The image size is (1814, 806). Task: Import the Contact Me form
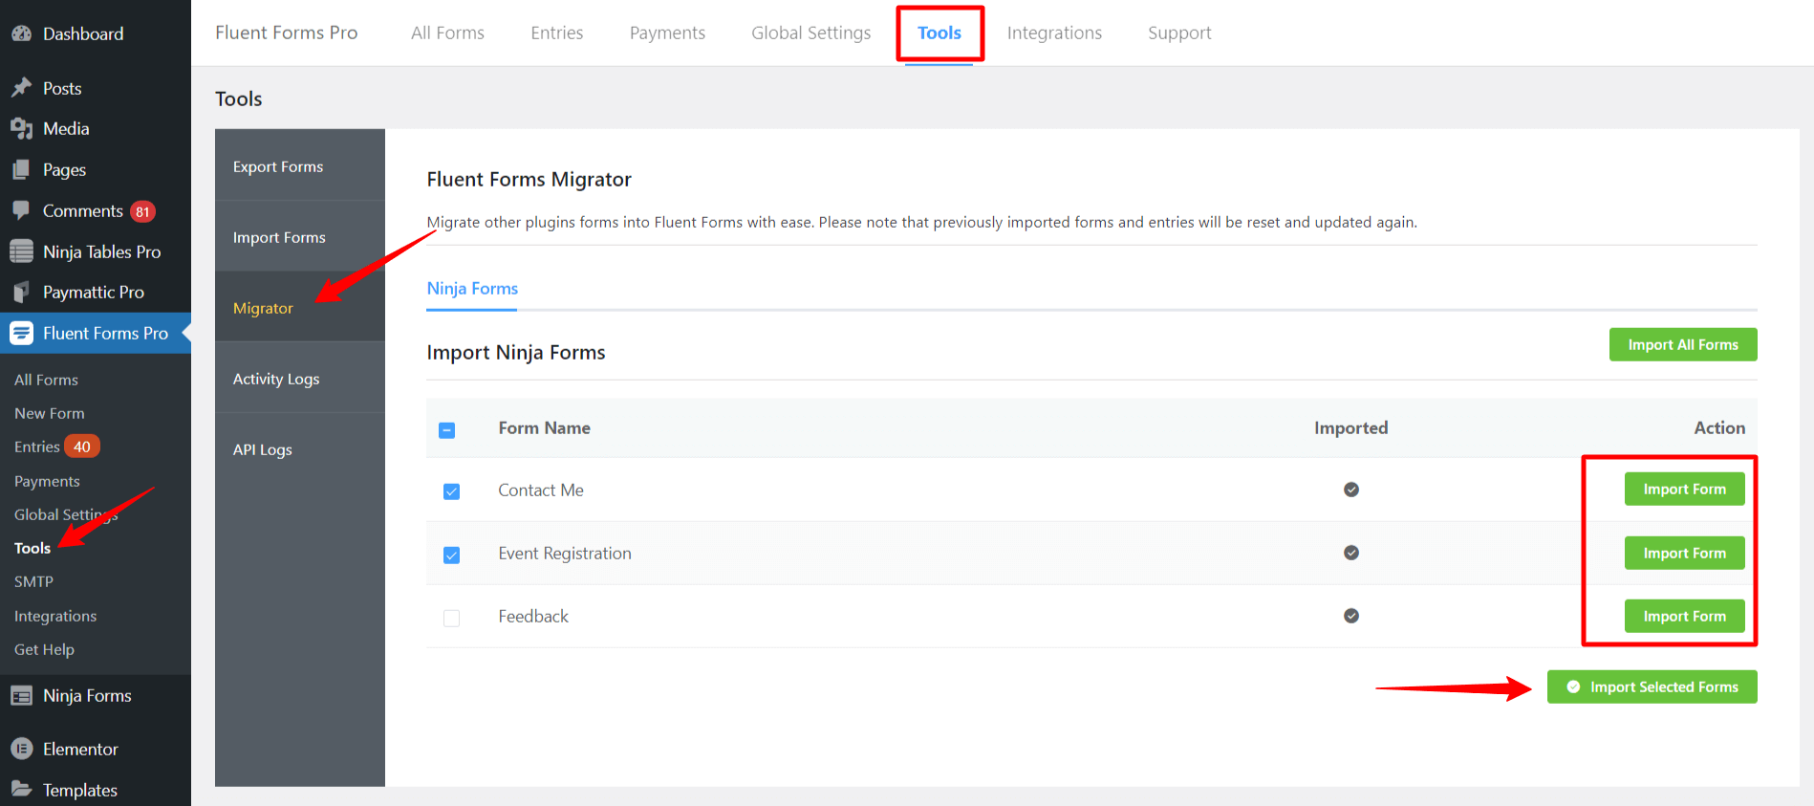[x=1684, y=490]
